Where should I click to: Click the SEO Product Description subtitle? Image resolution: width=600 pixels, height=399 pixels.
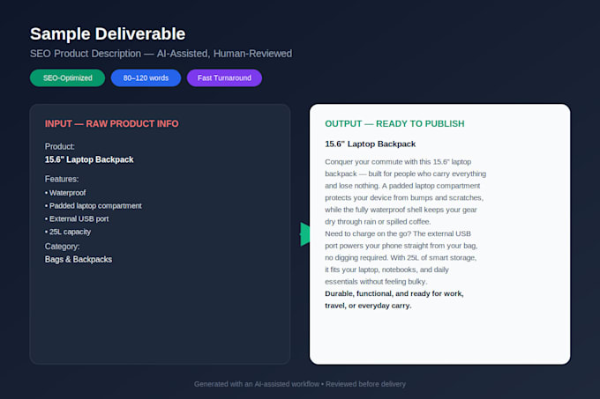(161, 54)
